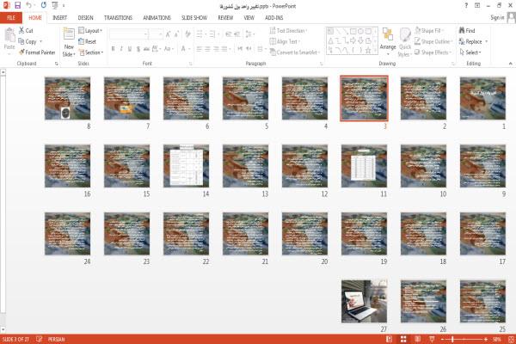Image resolution: width=516 pixels, height=344 pixels.
Task: Click the Cut scissors icon
Action: (x=21, y=30)
